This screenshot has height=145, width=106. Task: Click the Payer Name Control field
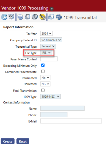(49, 59)
